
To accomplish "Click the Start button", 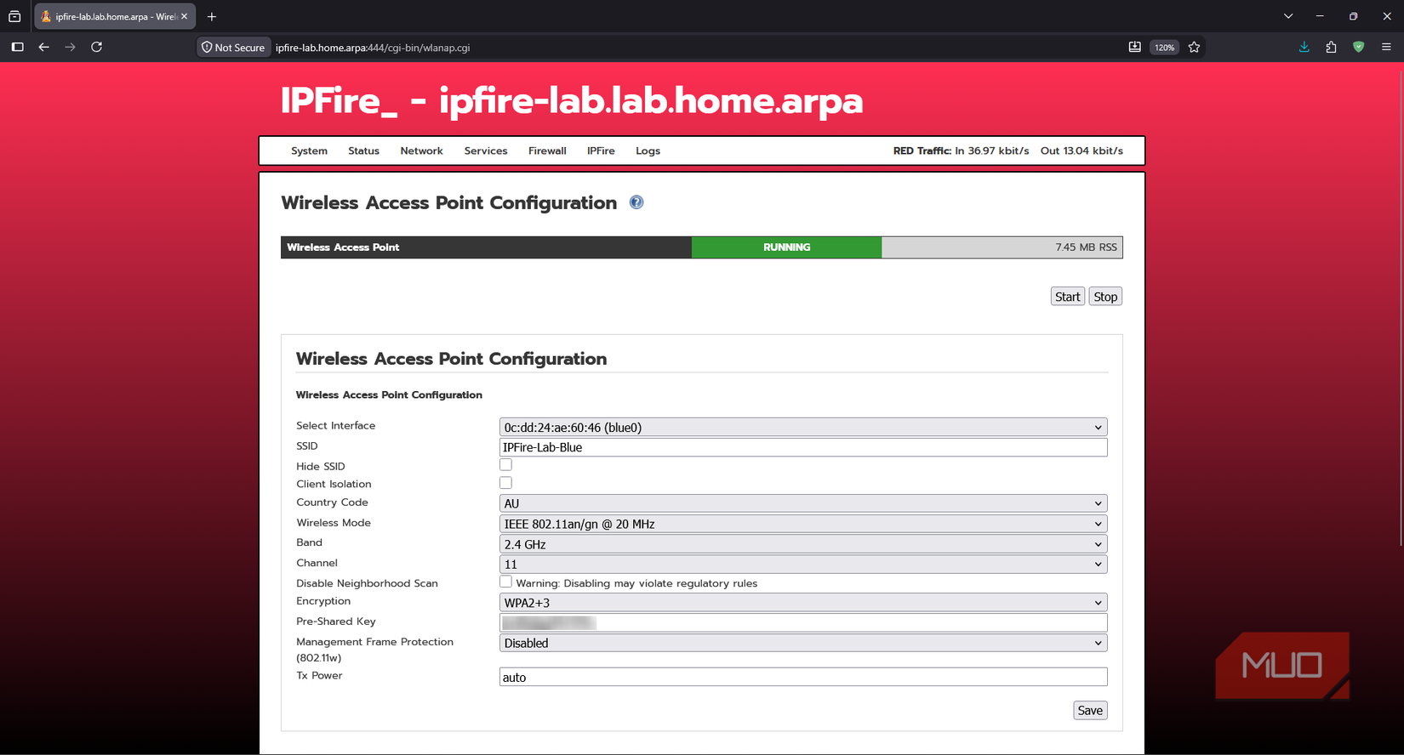I will 1068,297.
